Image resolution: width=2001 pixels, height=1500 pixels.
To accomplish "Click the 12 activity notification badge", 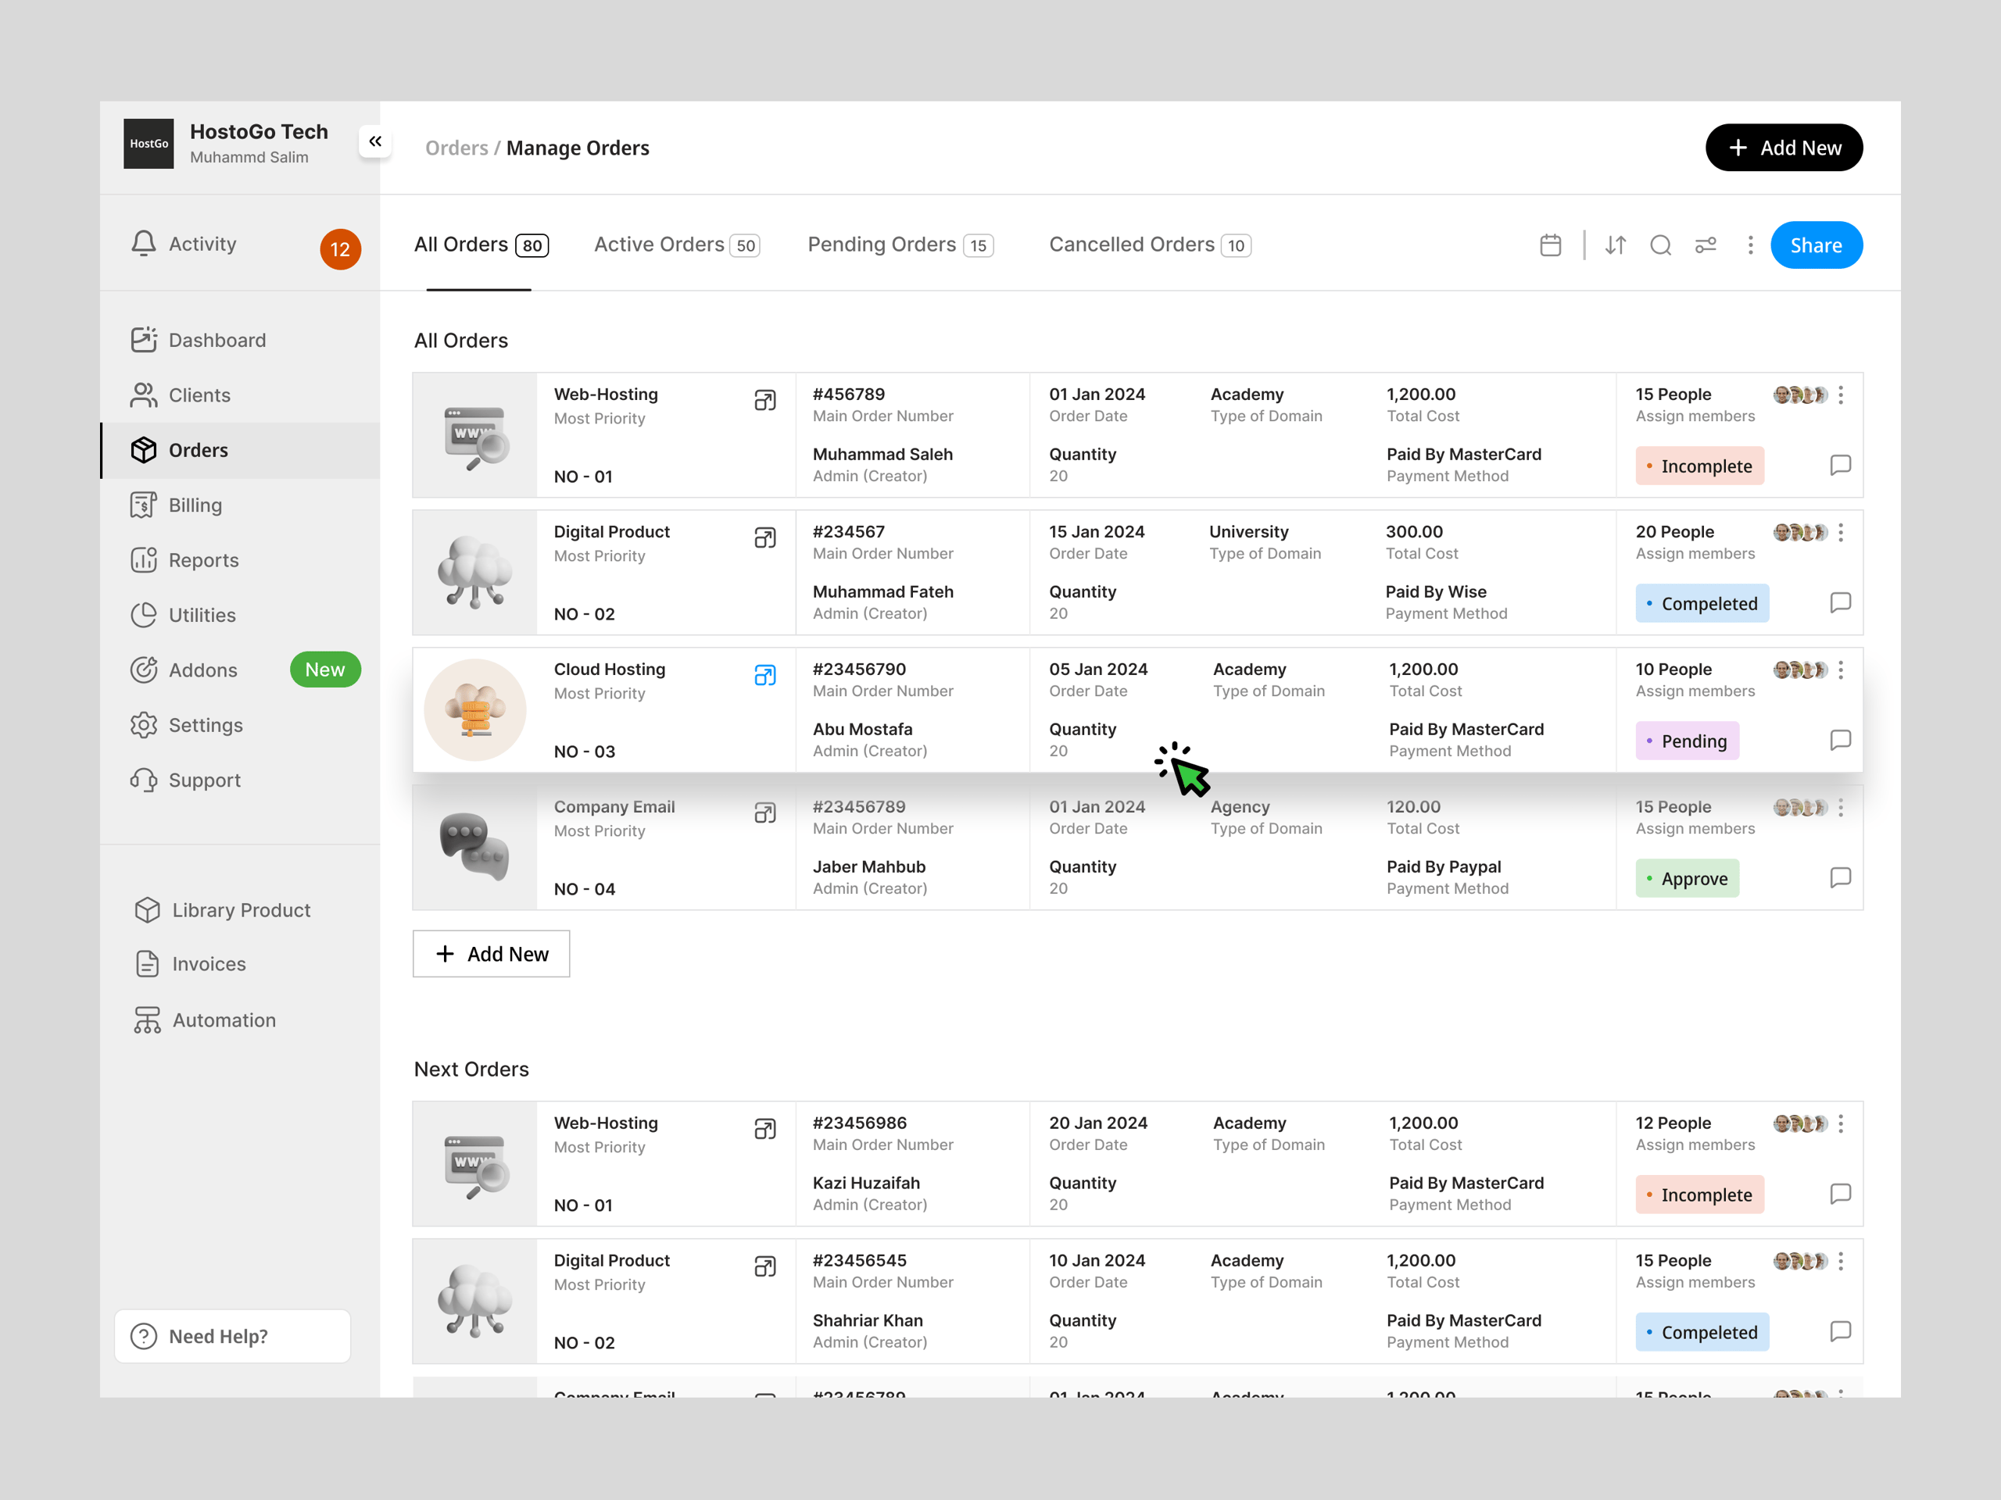I will [x=340, y=249].
